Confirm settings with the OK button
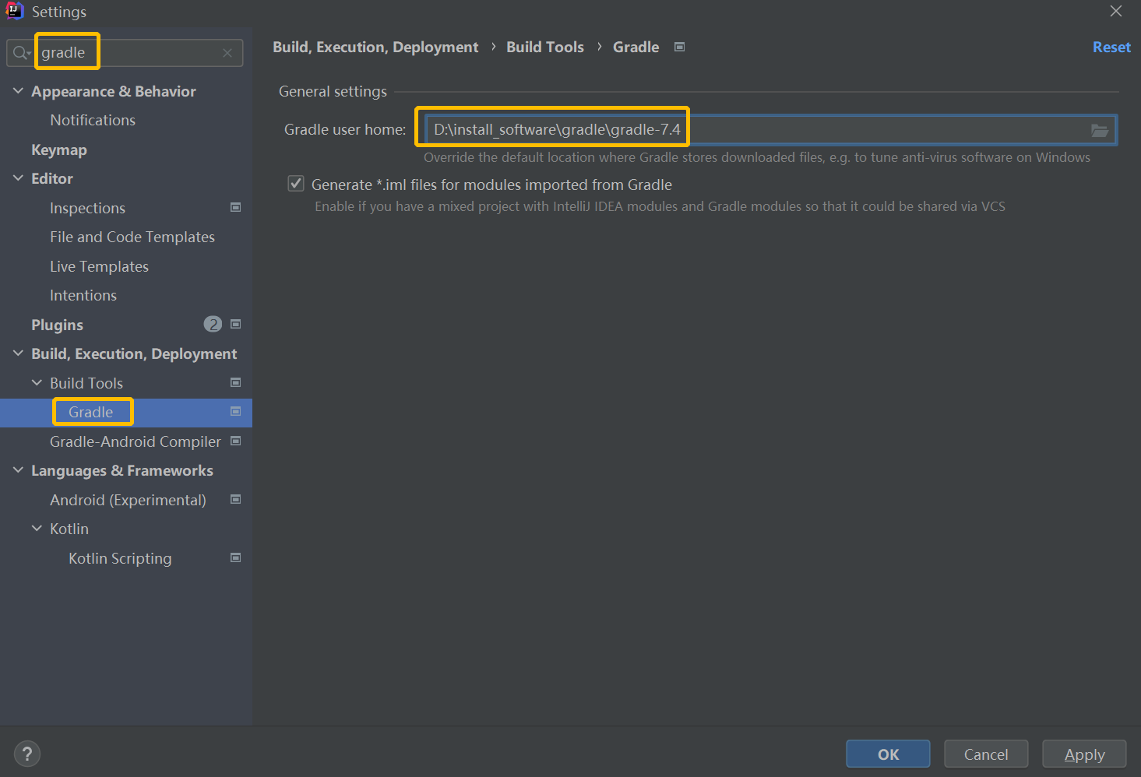Viewport: 1141px width, 777px height. (x=888, y=754)
